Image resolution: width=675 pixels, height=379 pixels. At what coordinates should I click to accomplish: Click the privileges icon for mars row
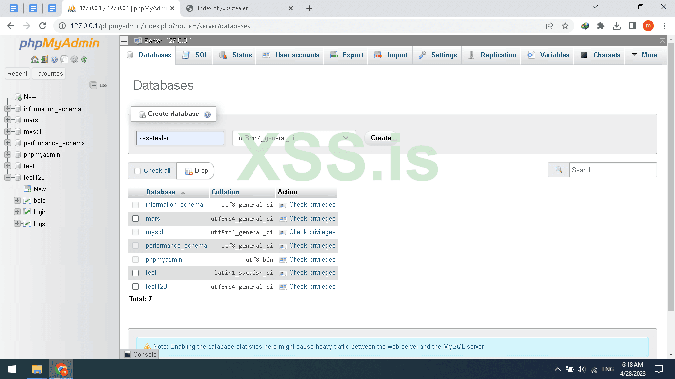pos(283,219)
